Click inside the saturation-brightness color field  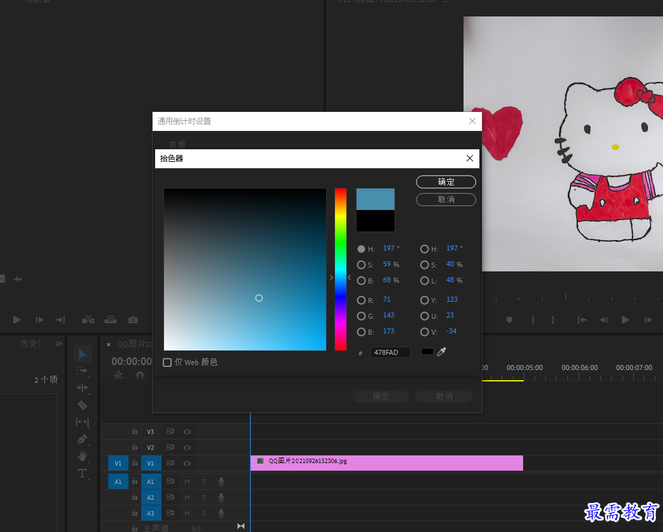point(245,269)
